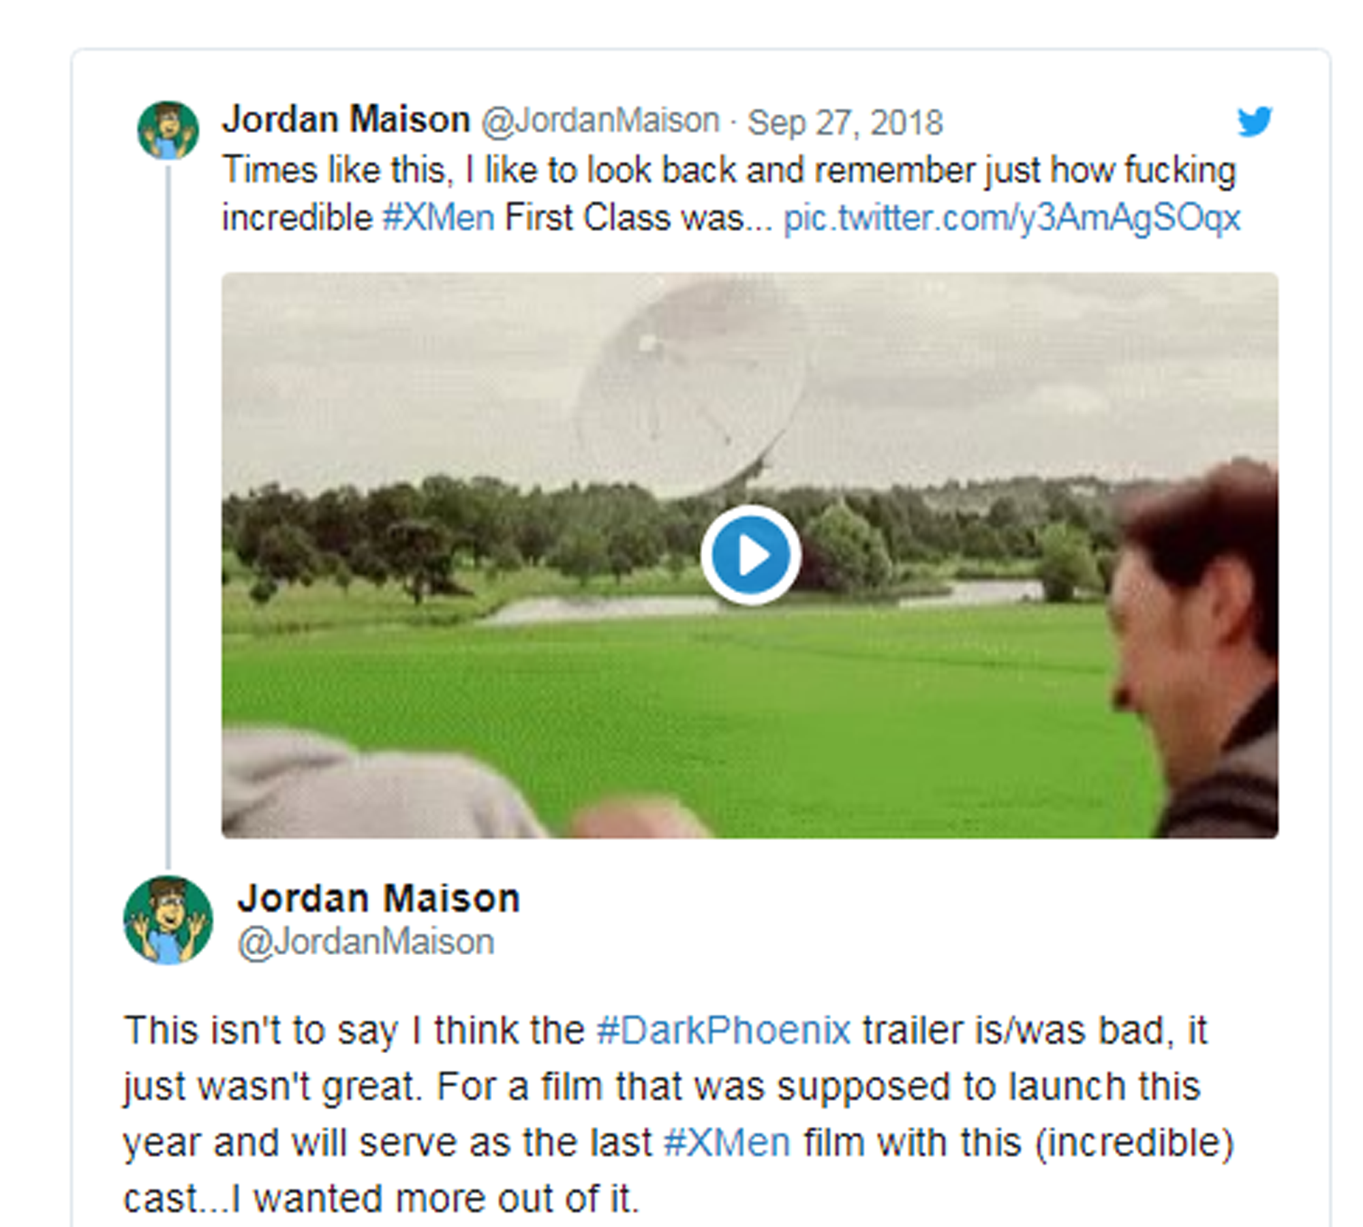Follow the pic.twitter.com/y3AmAgSOqx link
1363x1227 pixels.
click(1012, 219)
